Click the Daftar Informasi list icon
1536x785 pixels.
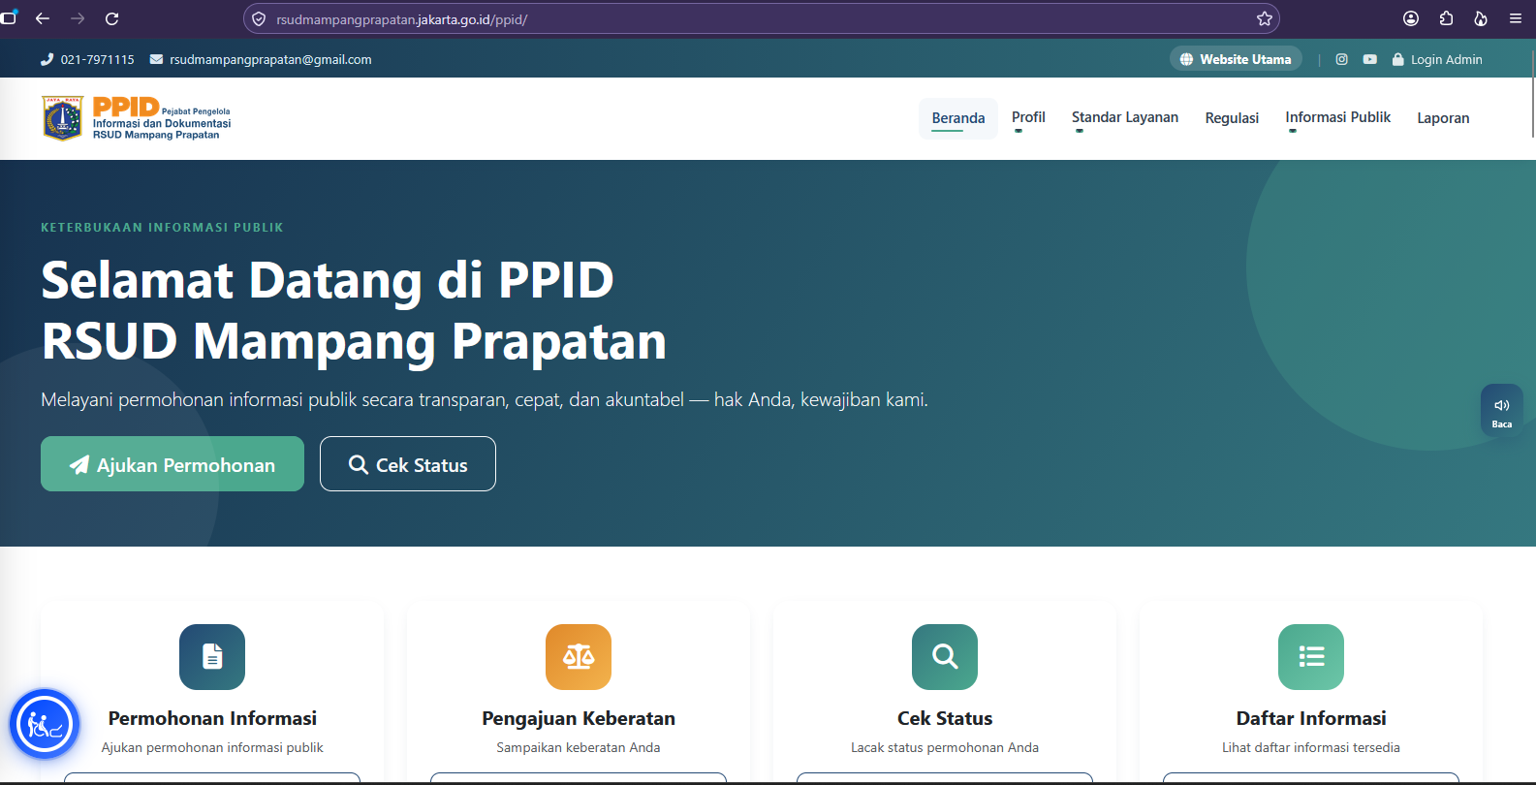pos(1311,657)
